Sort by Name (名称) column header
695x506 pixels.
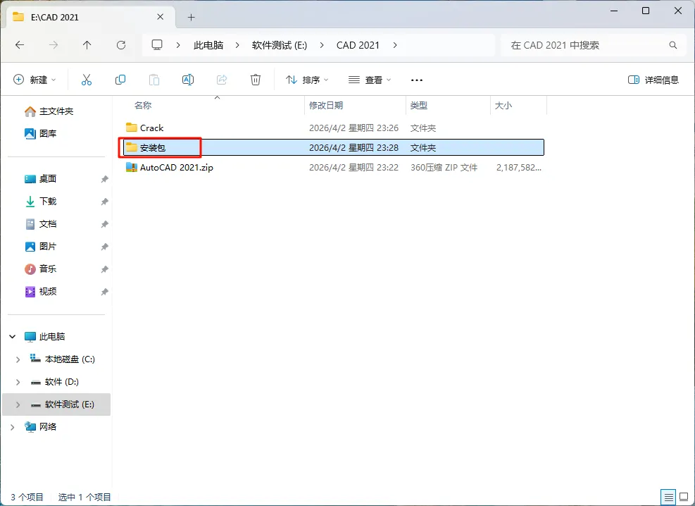(143, 106)
